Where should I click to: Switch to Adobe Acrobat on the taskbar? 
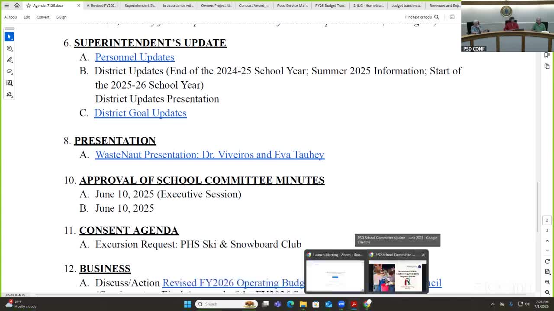[354, 304]
